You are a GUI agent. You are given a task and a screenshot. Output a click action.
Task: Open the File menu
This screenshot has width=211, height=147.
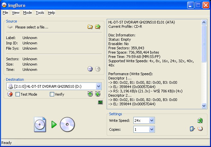[5, 13]
